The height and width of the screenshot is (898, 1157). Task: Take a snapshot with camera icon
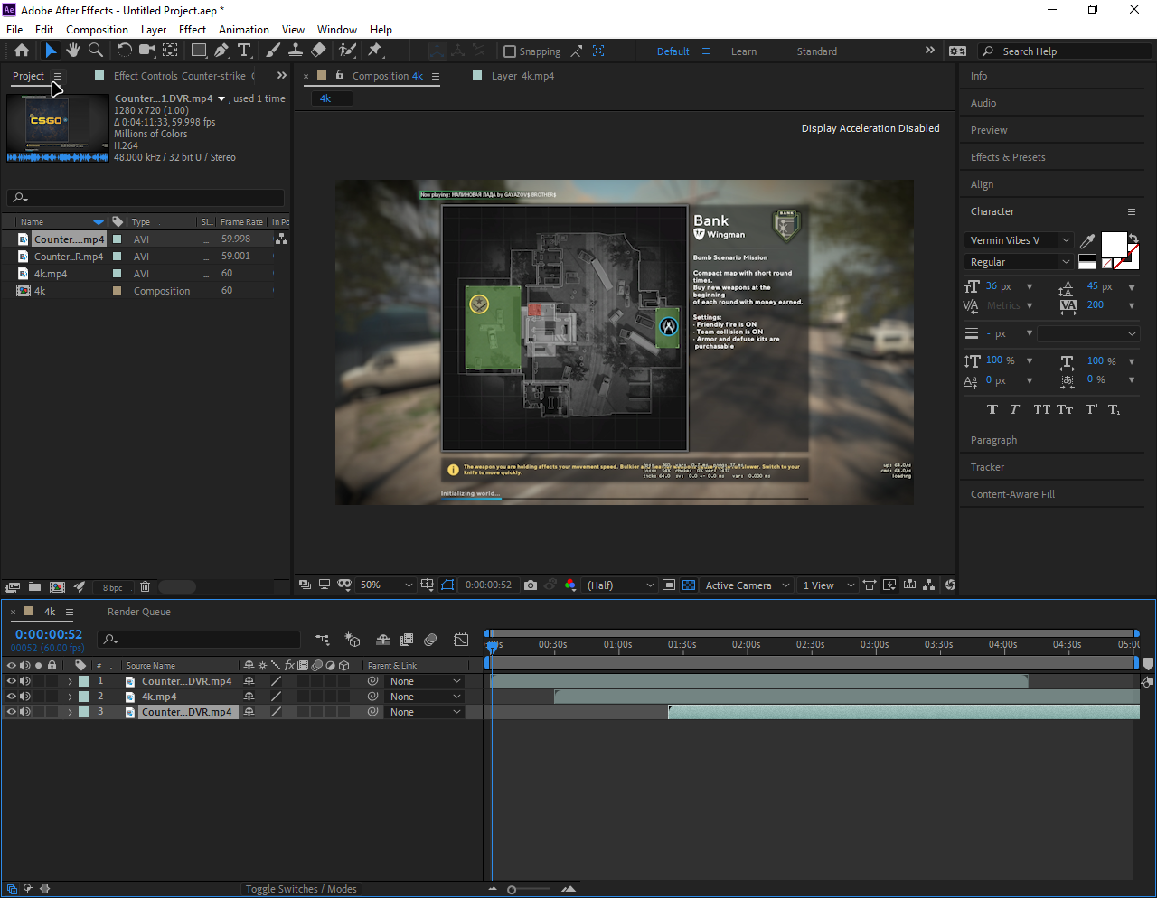pos(531,585)
